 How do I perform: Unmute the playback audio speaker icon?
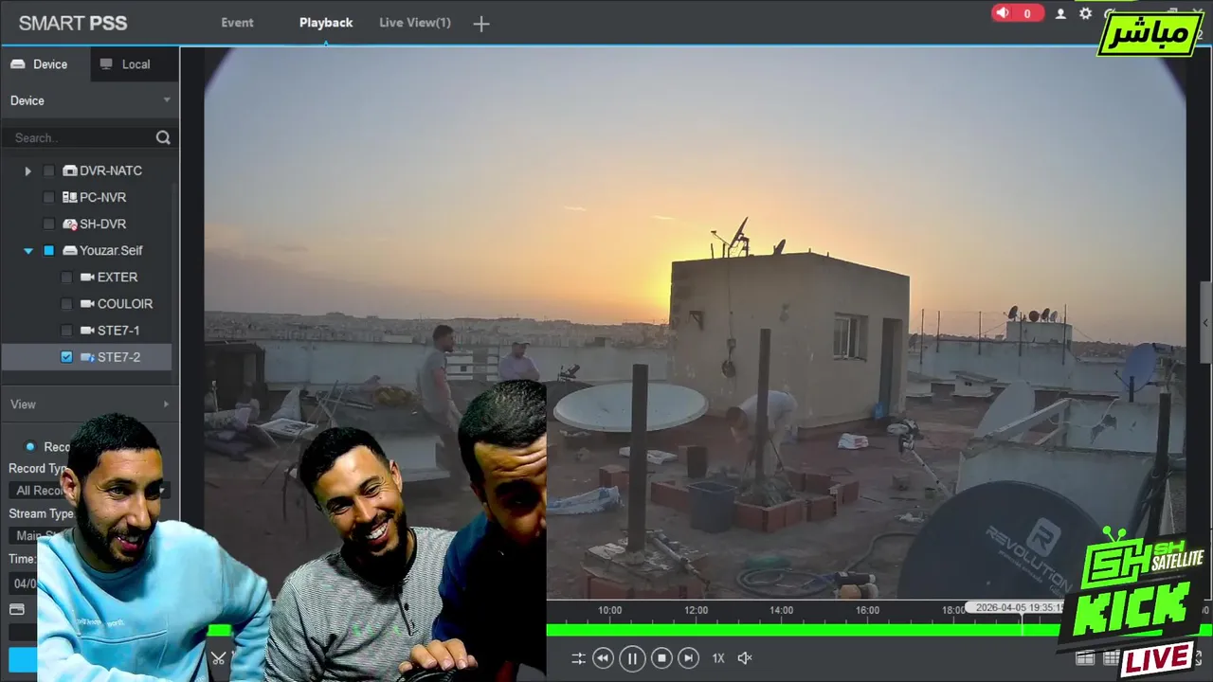pos(745,657)
